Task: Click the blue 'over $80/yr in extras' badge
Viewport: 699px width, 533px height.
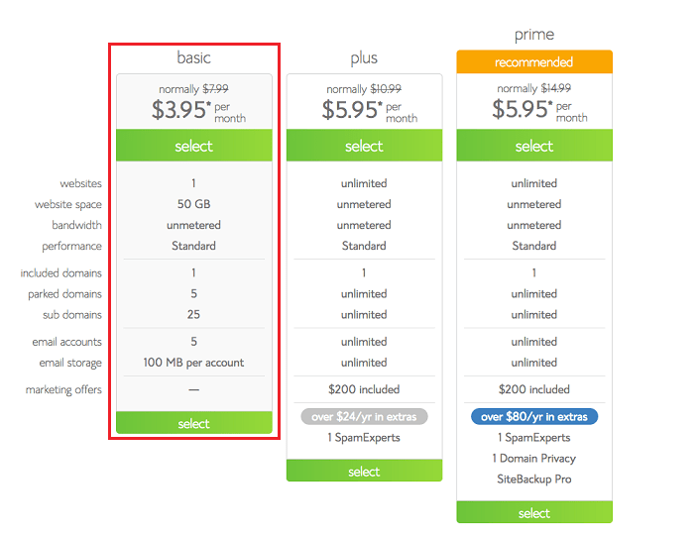Action: [534, 417]
